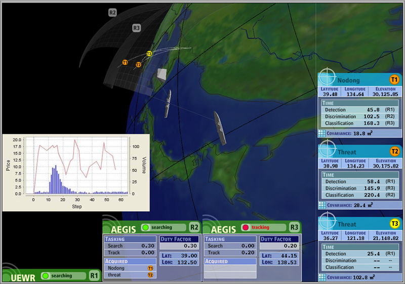Screen dimensions: 405x284
Task: Select the UEWR panel title
Action: coord(23,277)
